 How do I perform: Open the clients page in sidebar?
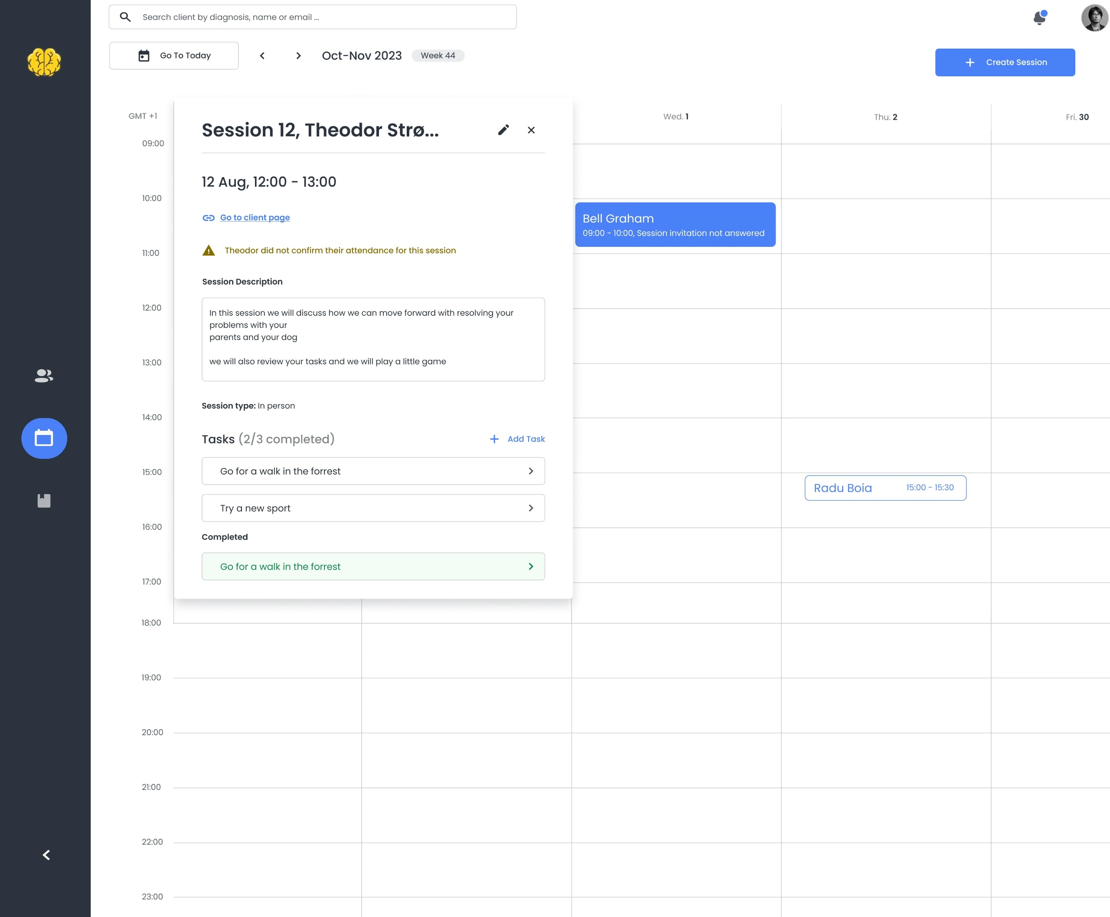(x=44, y=376)
